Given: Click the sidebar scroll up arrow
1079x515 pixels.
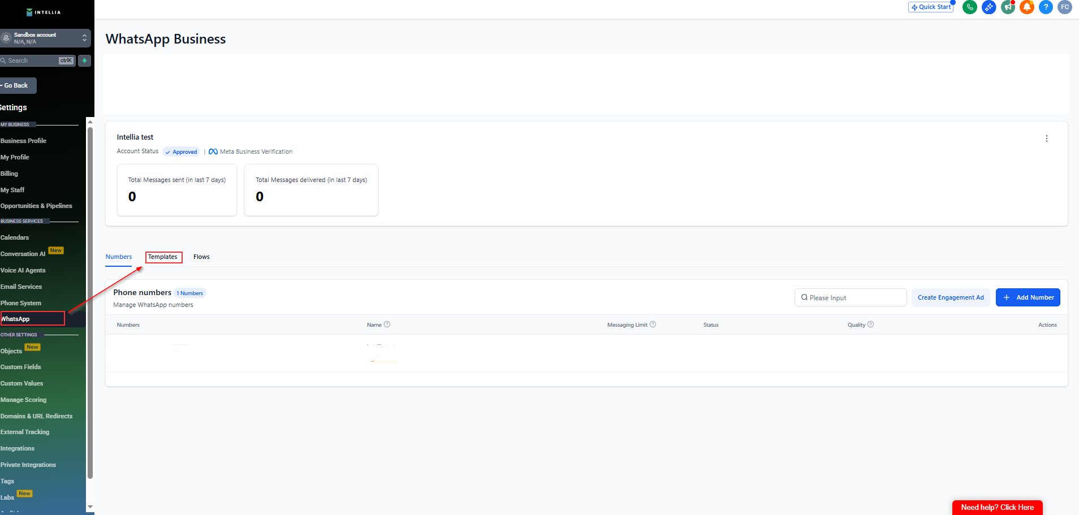Looking at the screenshot, I should [x=90, y=122].
